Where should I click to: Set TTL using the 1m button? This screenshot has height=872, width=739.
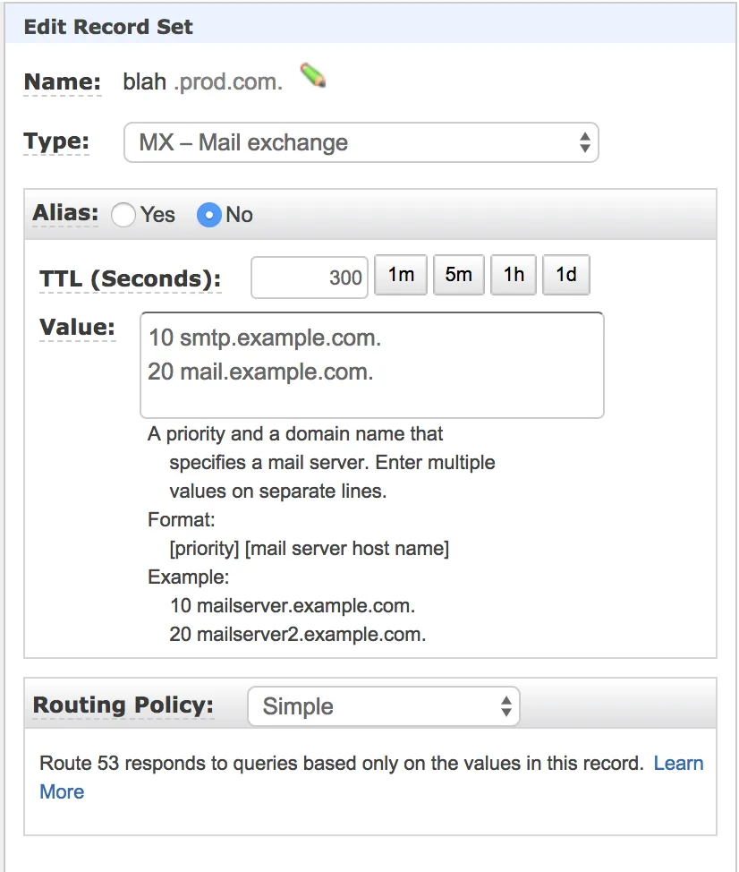point(401,276)
